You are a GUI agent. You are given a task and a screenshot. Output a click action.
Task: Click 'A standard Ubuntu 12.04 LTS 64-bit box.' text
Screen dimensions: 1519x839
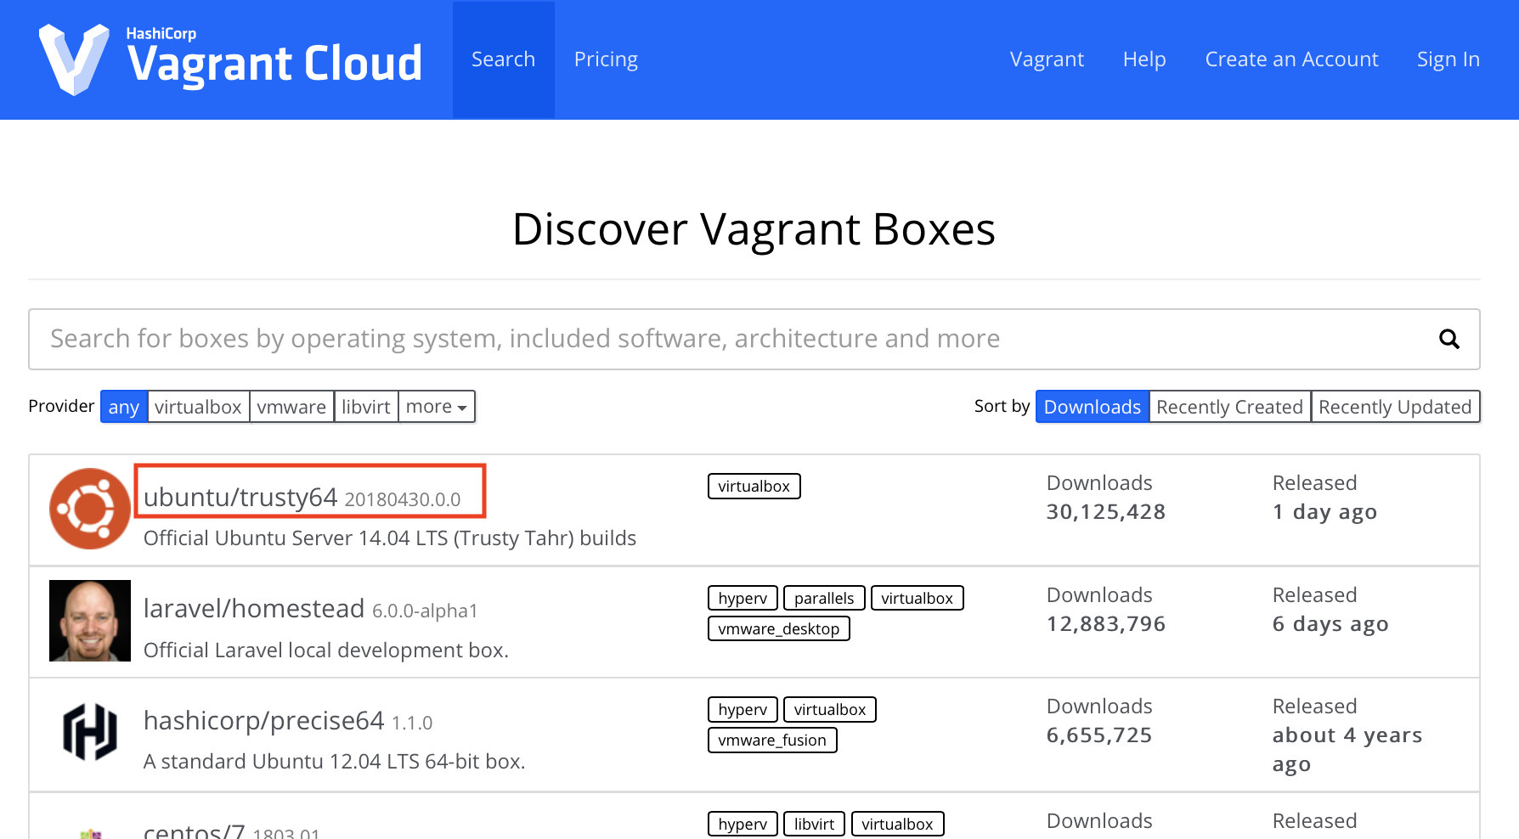[335, 762]
